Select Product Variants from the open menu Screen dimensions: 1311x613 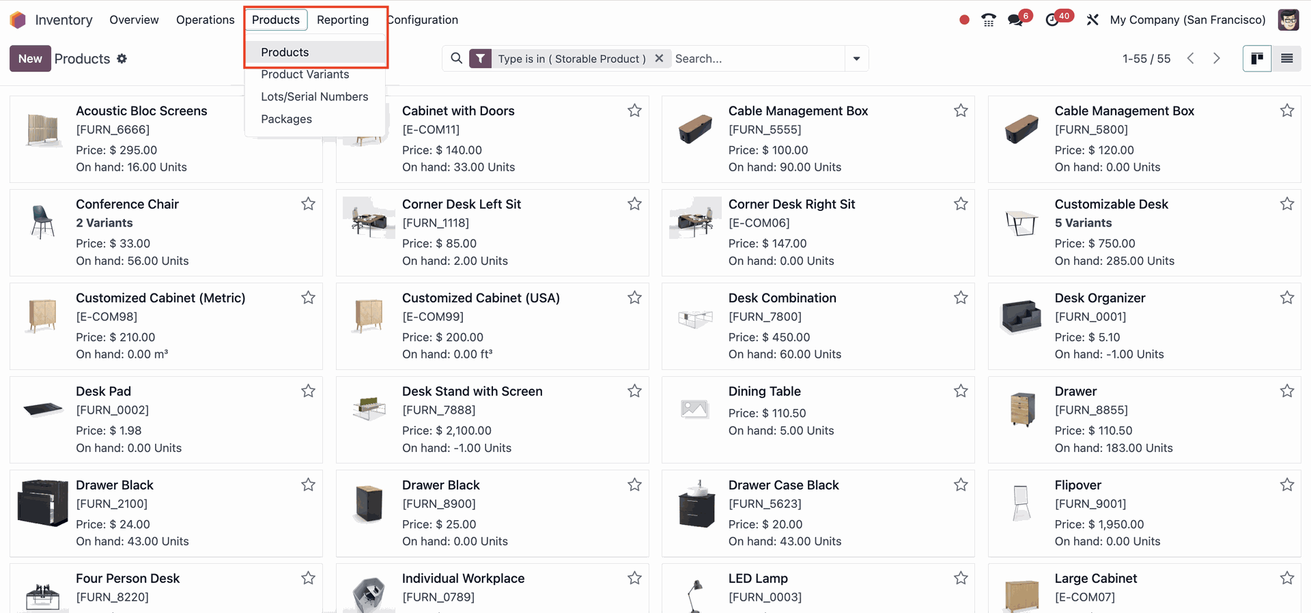pos(305,74)
